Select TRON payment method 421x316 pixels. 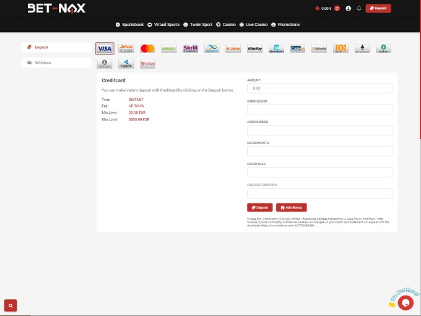coord(147,64)
